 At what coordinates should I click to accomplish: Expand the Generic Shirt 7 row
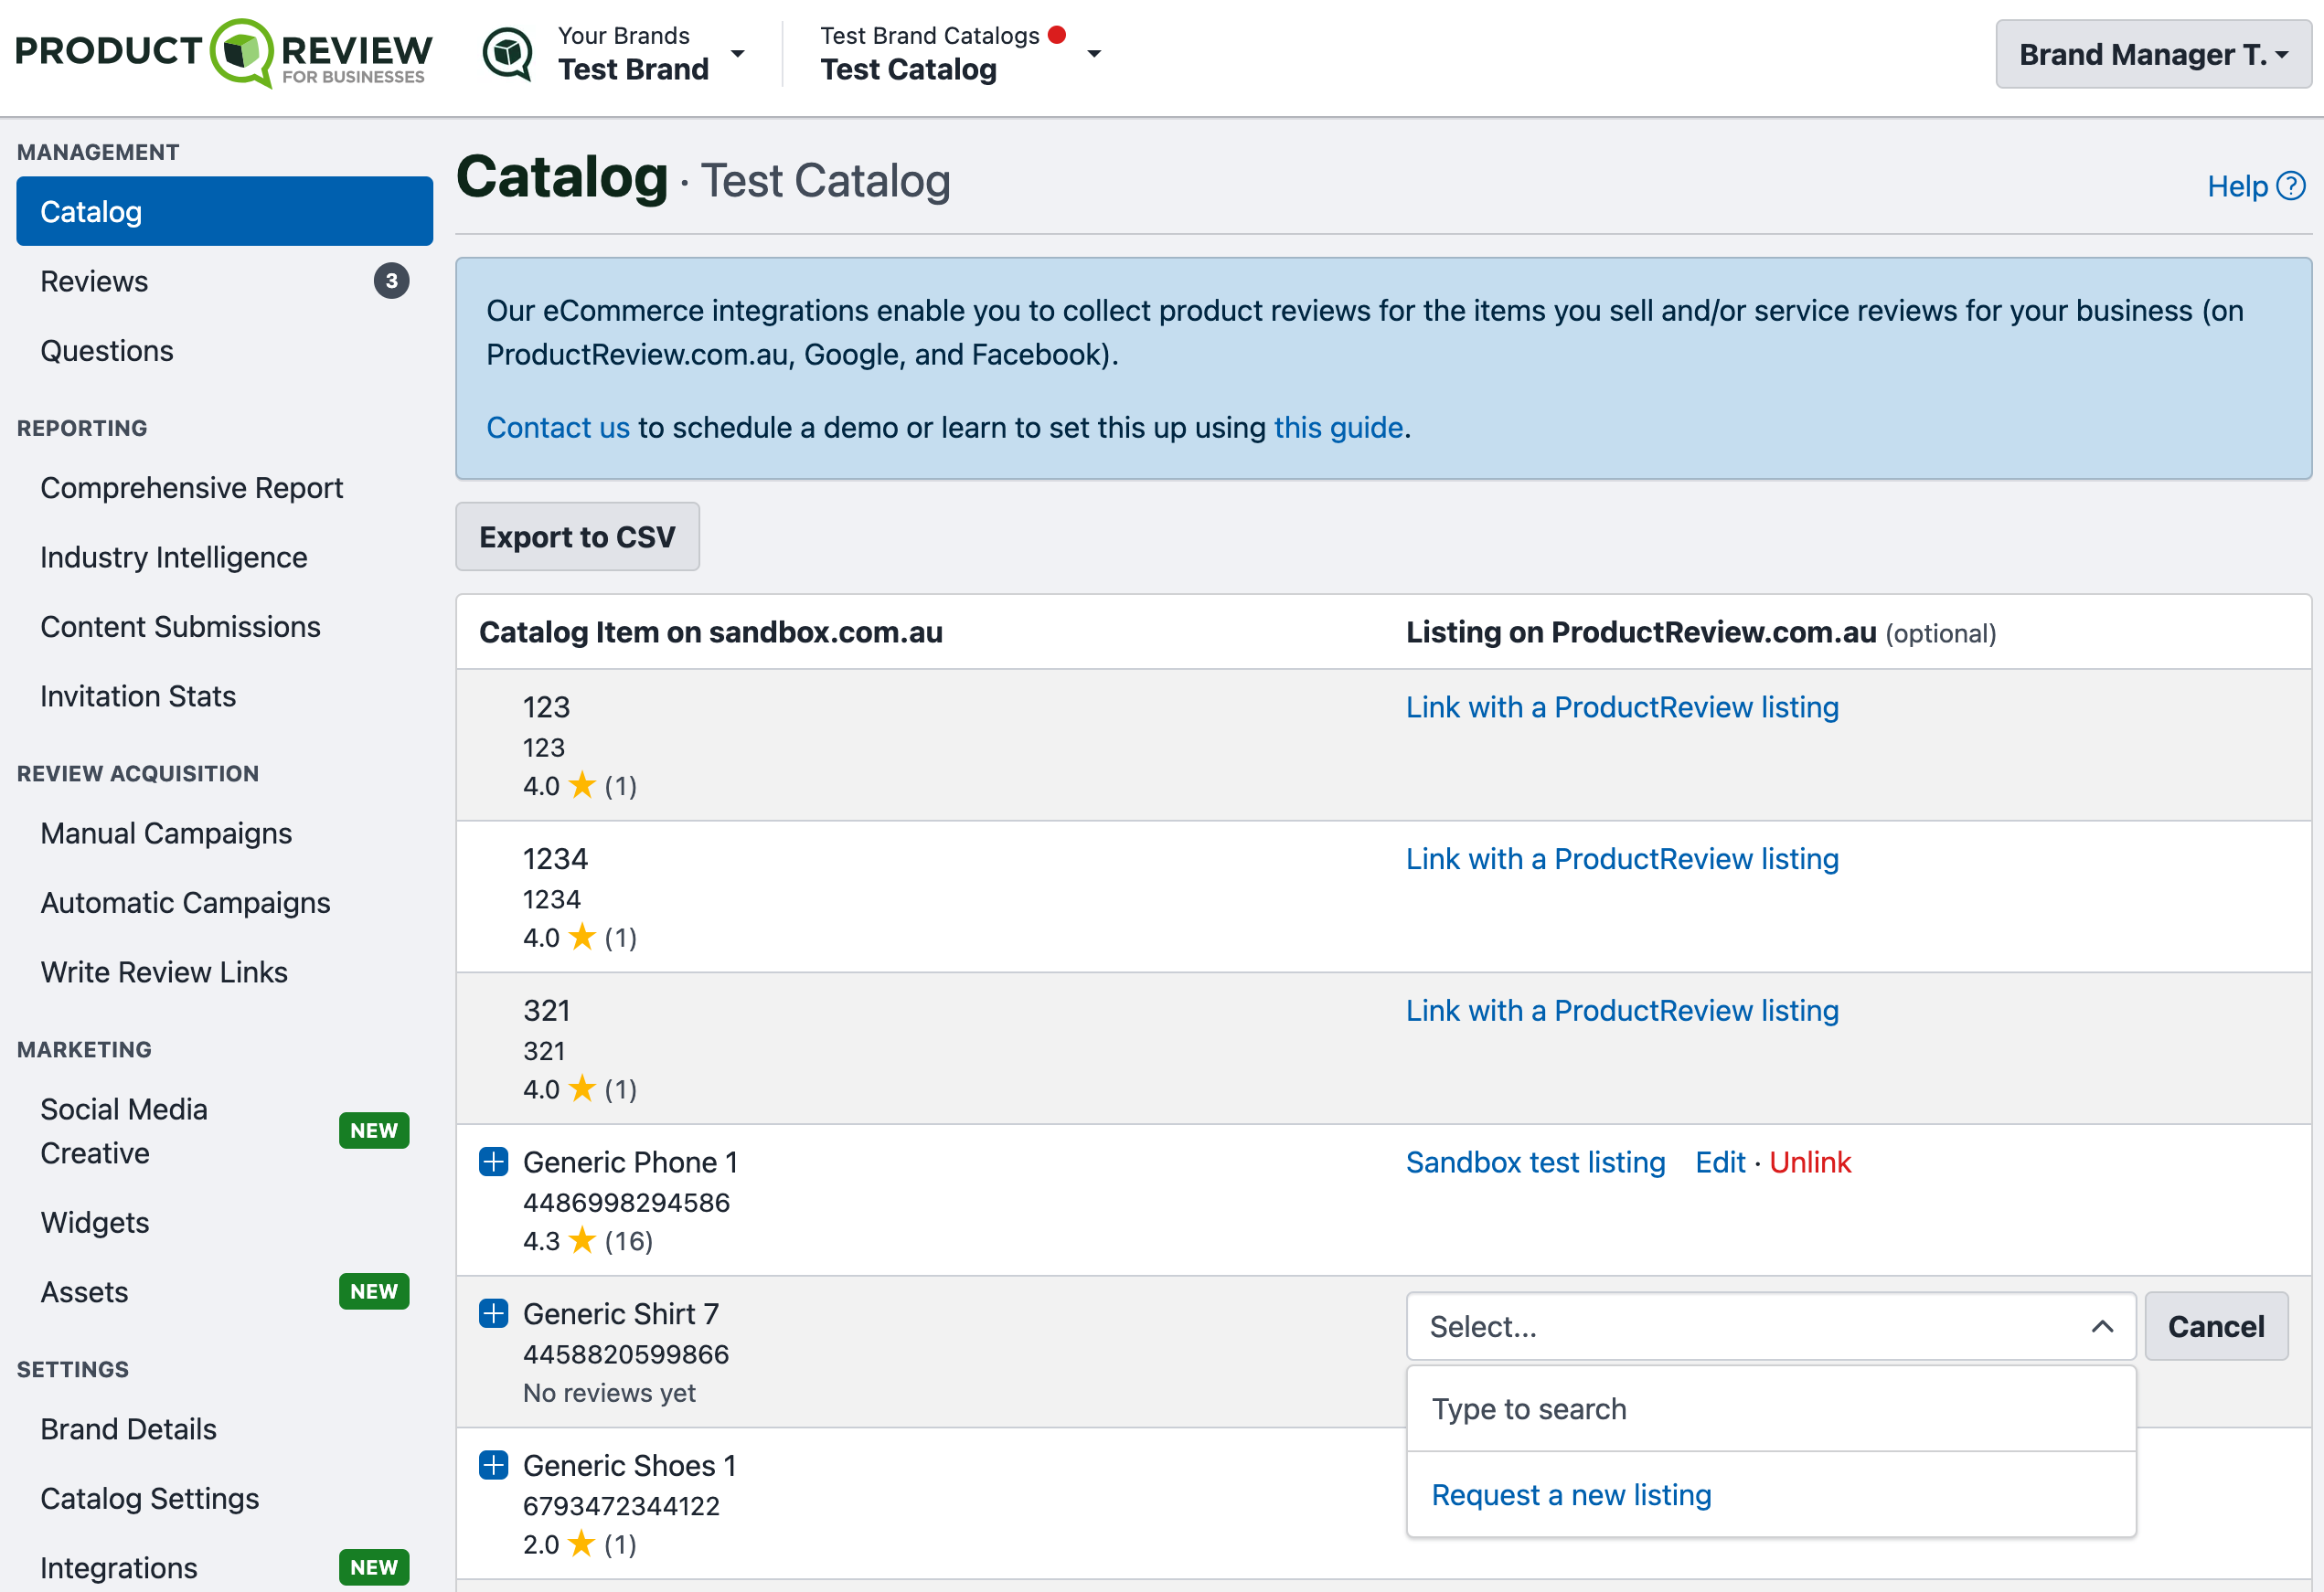click(x=494, y=1313)
